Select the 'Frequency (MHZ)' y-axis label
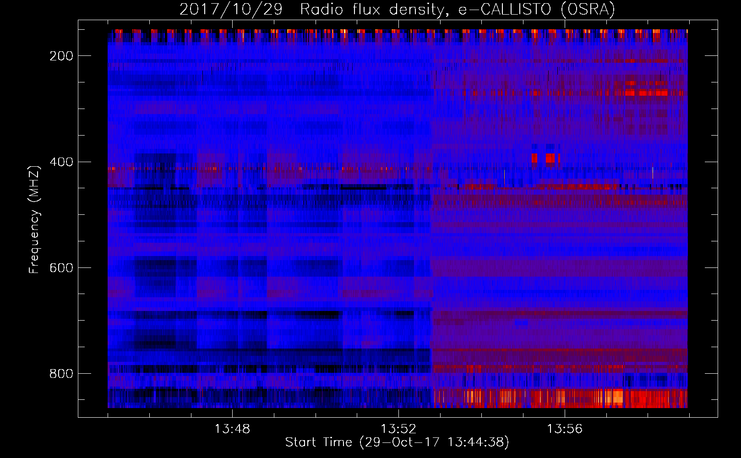741x458 pixels. click(x=34, y=219)
